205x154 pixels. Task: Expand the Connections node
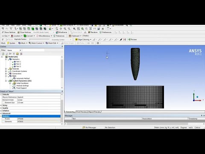pyautogui.click(x=6, y=74)
